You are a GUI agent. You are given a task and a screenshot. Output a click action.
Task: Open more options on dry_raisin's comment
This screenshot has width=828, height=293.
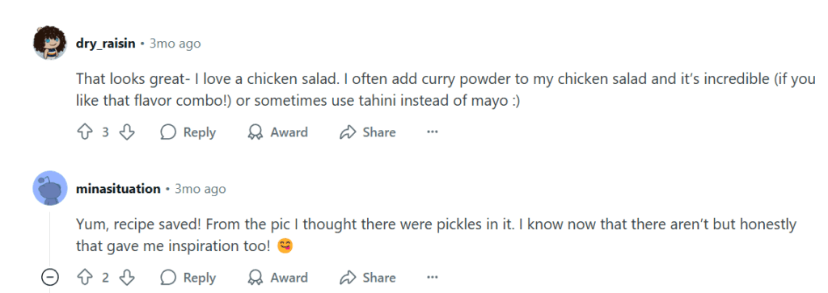[x=433, y=132]
